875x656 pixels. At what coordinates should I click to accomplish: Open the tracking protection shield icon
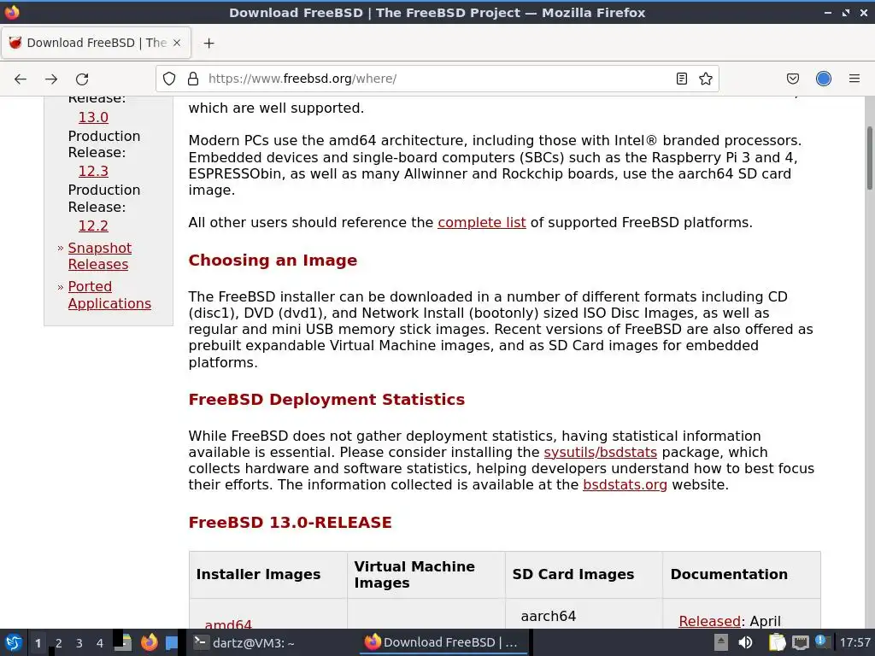[169, 79]
